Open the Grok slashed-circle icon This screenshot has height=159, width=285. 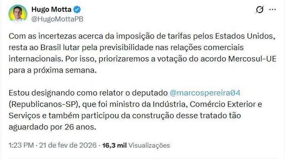click(260, 10)
